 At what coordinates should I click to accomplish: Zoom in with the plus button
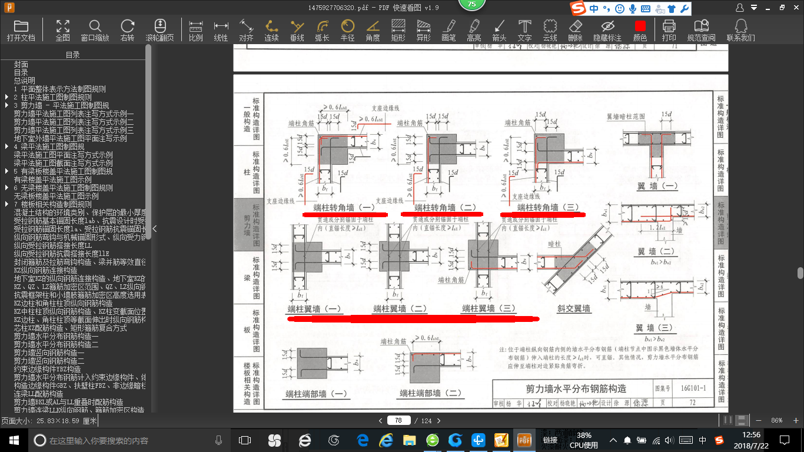pos(795,420)
